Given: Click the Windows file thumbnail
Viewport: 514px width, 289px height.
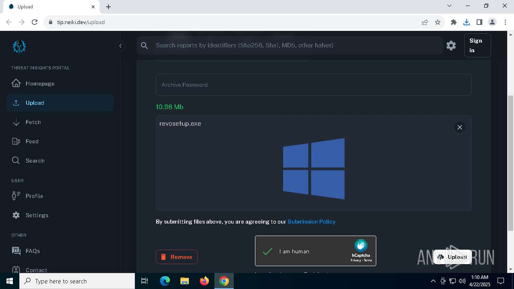Looking at the screenshot, I should [314, 169].
